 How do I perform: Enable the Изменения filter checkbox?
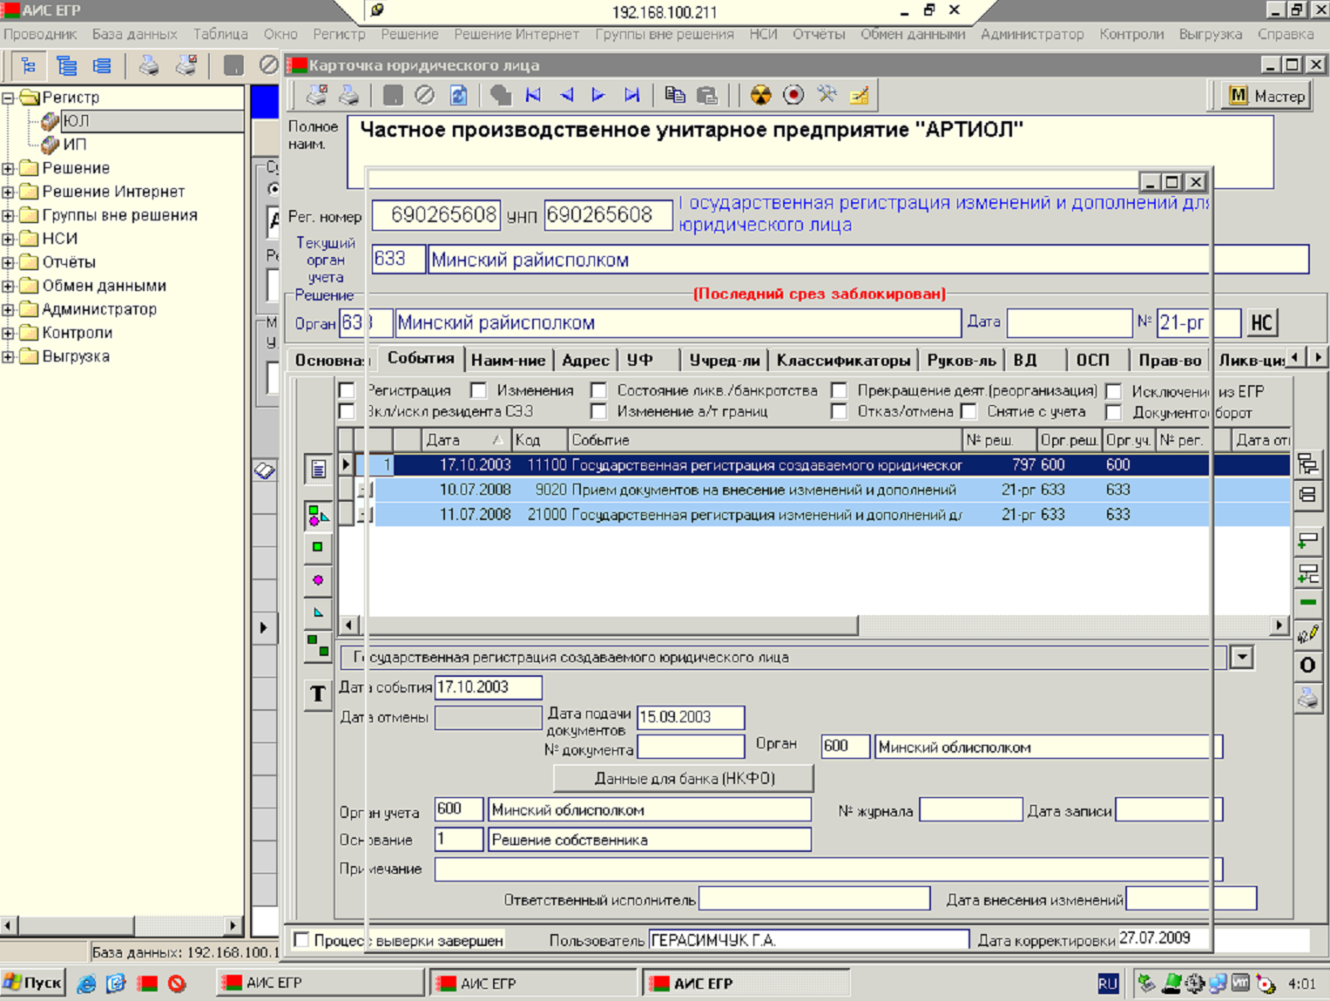coord(478,390)
